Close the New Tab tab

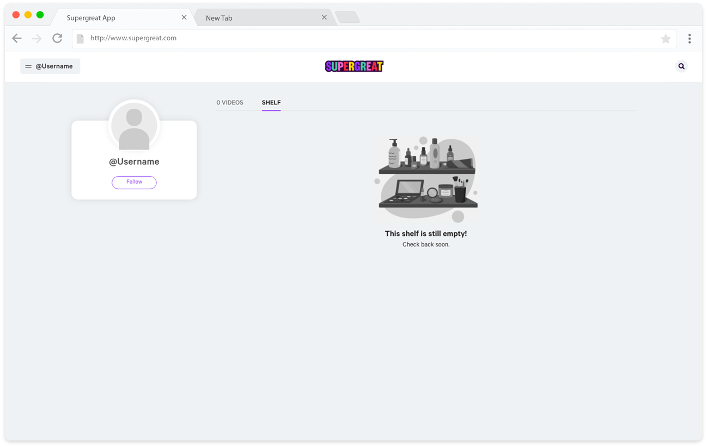[x=324, y=17]
